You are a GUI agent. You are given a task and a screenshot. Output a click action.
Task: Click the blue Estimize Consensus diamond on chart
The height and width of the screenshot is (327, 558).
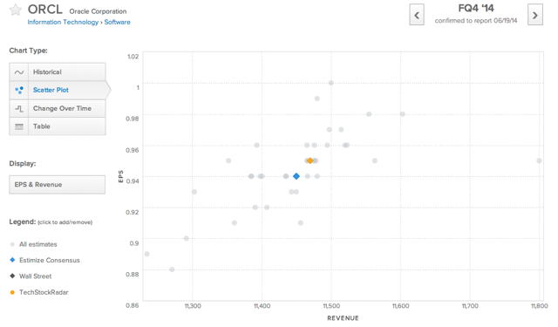click(296, 176)
